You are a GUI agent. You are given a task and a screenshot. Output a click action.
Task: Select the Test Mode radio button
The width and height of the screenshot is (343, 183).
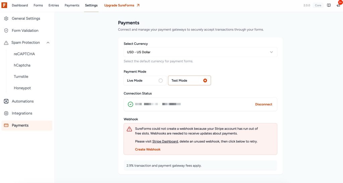tap(205, 81)
